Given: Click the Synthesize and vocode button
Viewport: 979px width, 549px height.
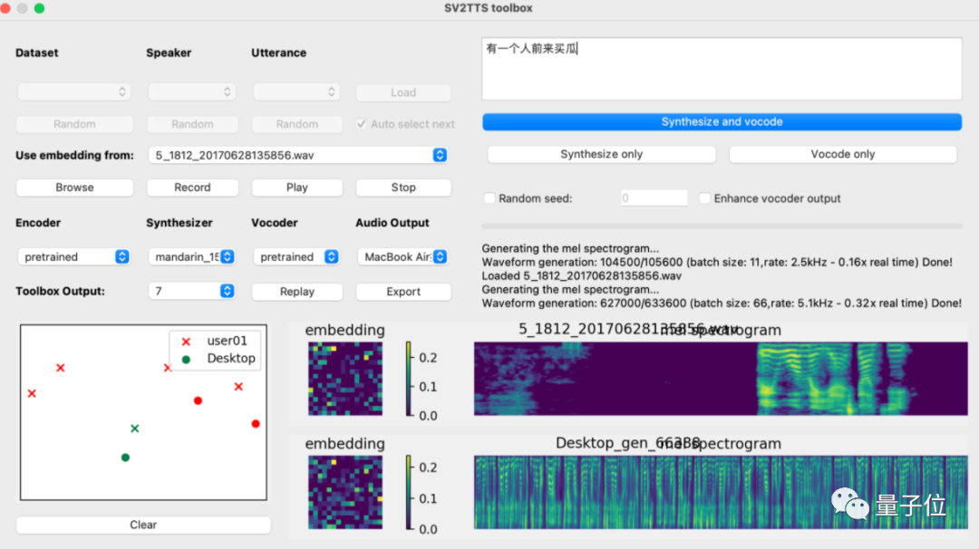Looking at the screenshot, I should pyautogui.click(x=722, y=121).
